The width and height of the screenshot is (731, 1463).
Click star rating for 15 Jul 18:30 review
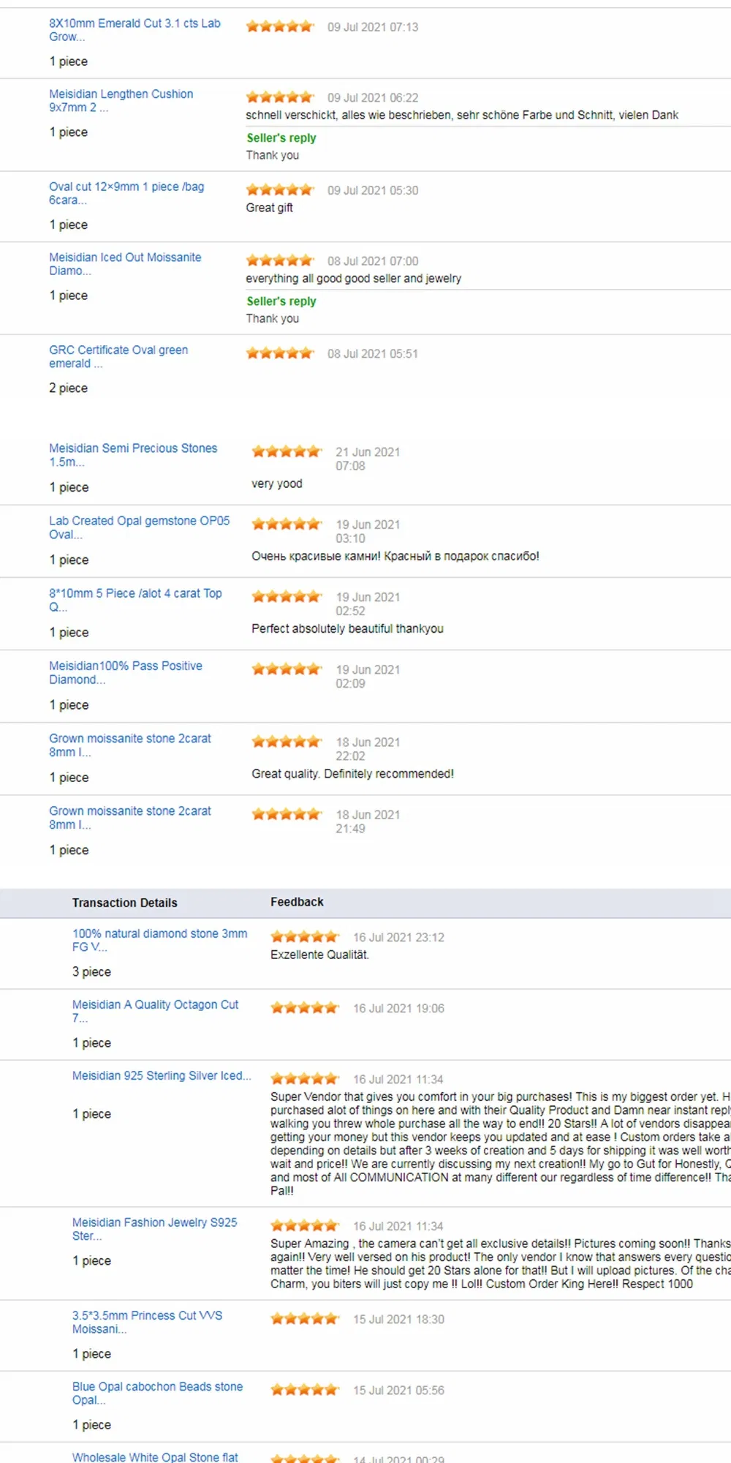pyautogui.click(x=305, y=1320)
